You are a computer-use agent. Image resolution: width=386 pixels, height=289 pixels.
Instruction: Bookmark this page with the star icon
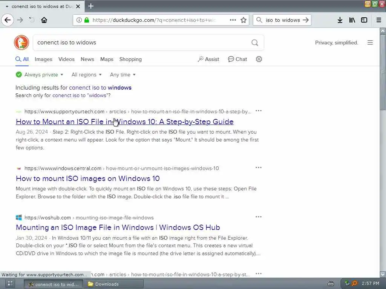[244, 20]
